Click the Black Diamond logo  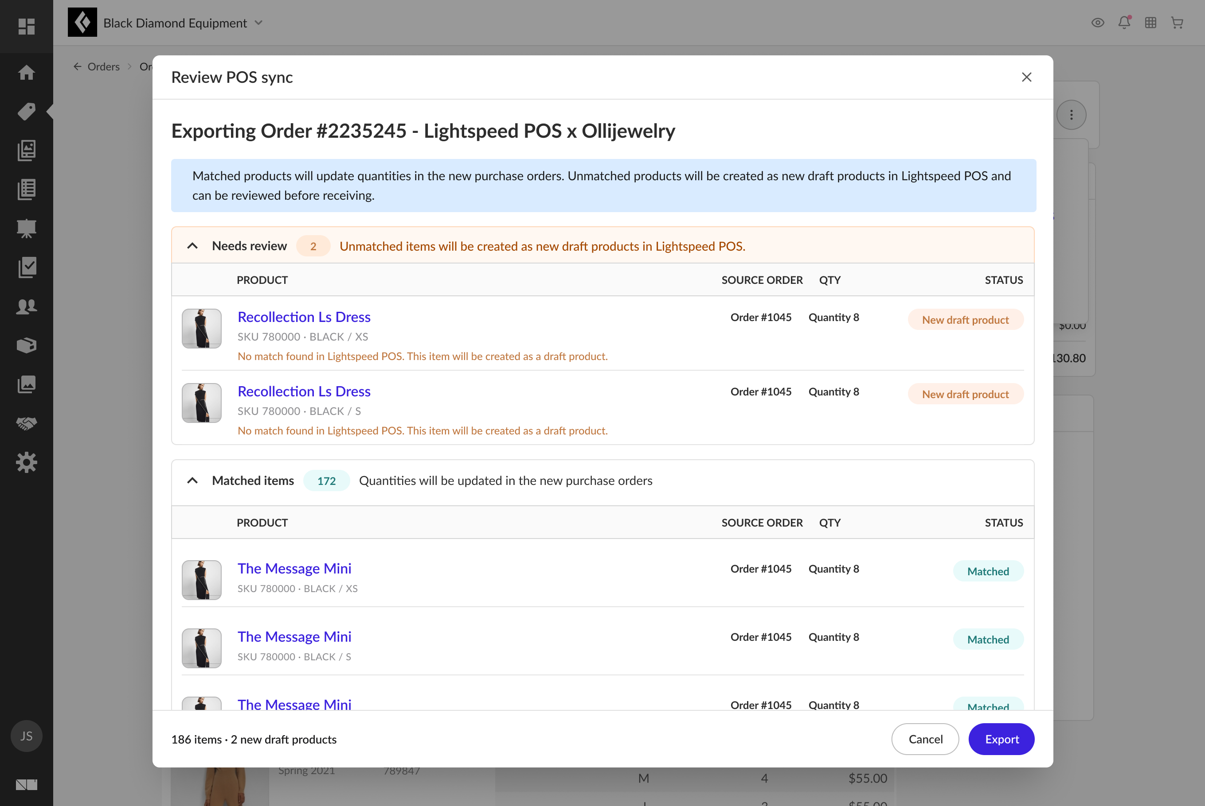tap(82, 22)
